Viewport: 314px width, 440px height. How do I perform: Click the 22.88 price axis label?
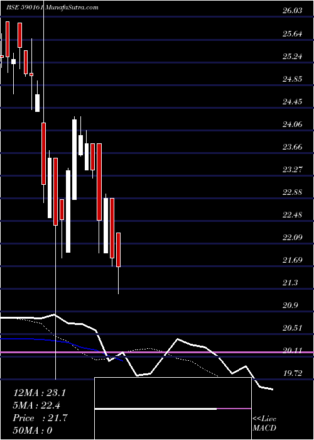(293, 192)
